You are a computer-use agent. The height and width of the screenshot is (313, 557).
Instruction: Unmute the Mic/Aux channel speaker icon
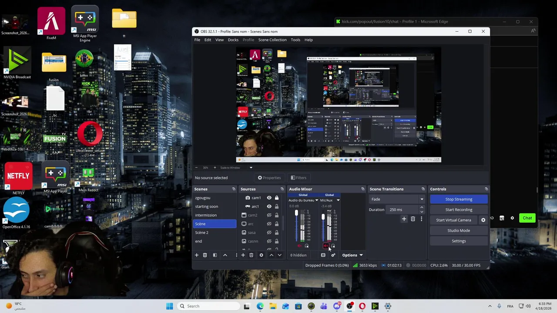325,246
